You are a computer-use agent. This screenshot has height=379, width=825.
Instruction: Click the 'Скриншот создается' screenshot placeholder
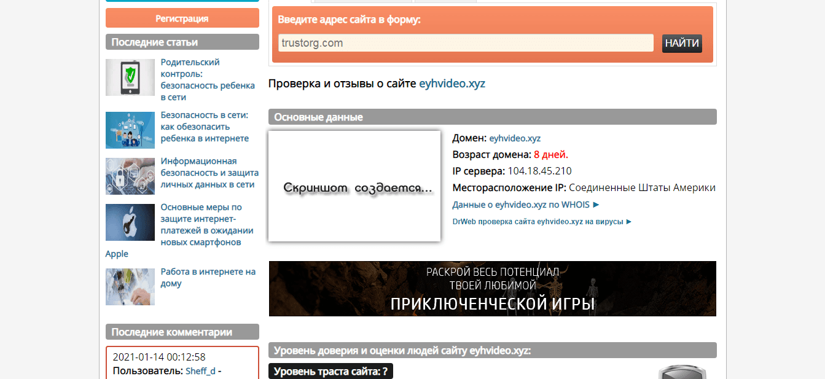(x=354, y=185)
